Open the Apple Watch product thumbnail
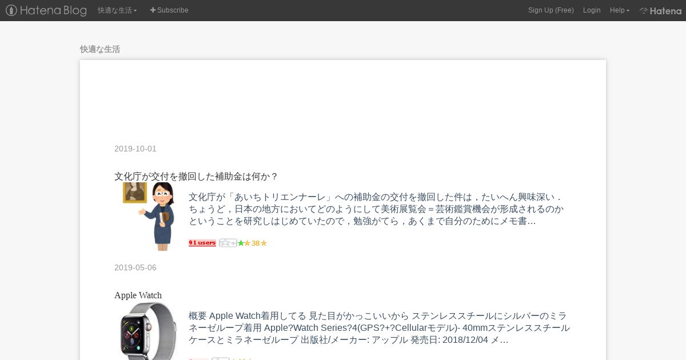686x360 pixels. click(x=149, y=331)
